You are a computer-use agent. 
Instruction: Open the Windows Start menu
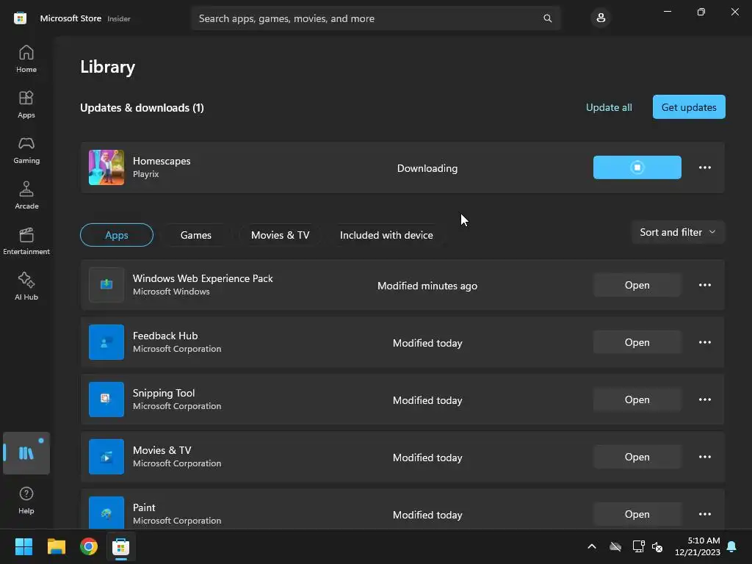[x=23, y=546]
